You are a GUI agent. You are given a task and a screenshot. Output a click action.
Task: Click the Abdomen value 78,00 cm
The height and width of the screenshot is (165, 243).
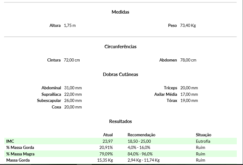click(x=188, y=60)
